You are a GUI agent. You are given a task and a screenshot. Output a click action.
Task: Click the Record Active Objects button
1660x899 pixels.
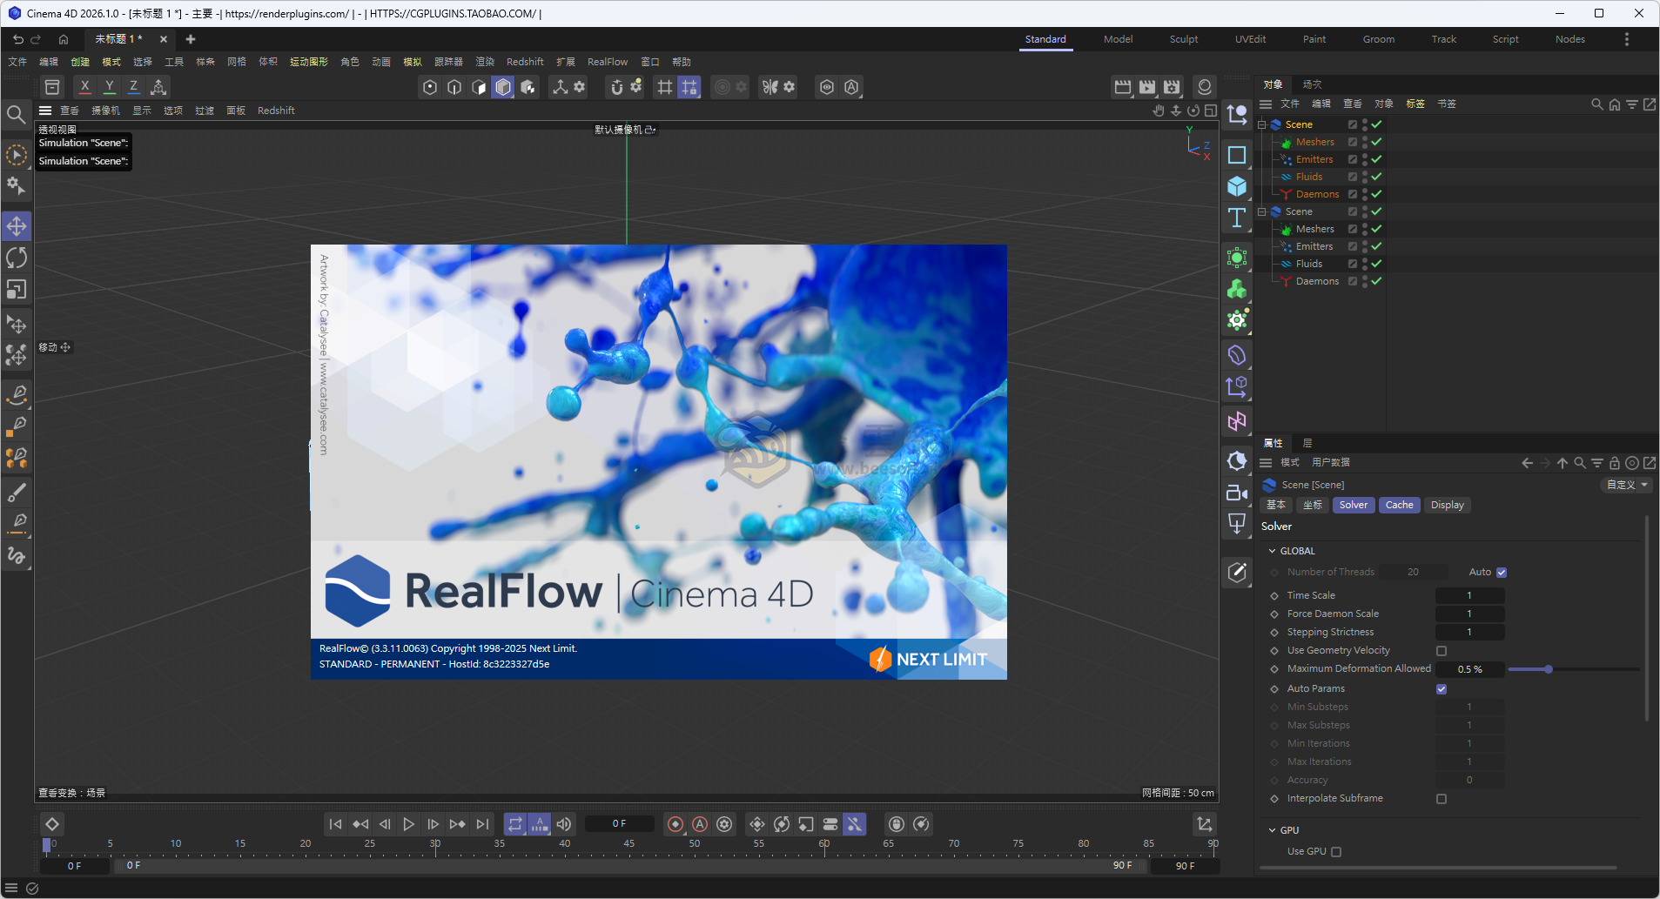(675, 824)
